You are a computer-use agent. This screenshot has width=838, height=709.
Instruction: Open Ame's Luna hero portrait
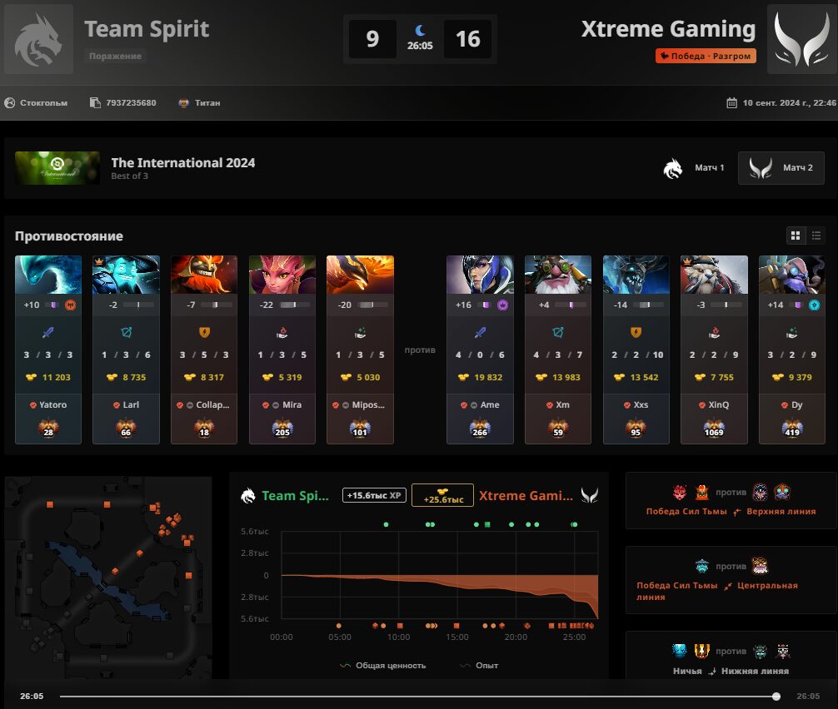pyautogui.click(x=480, y=275)
